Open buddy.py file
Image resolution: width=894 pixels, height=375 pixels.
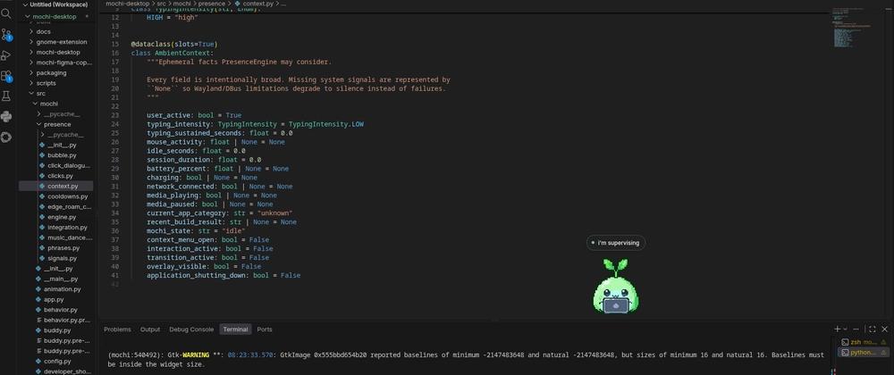[55, 330]
